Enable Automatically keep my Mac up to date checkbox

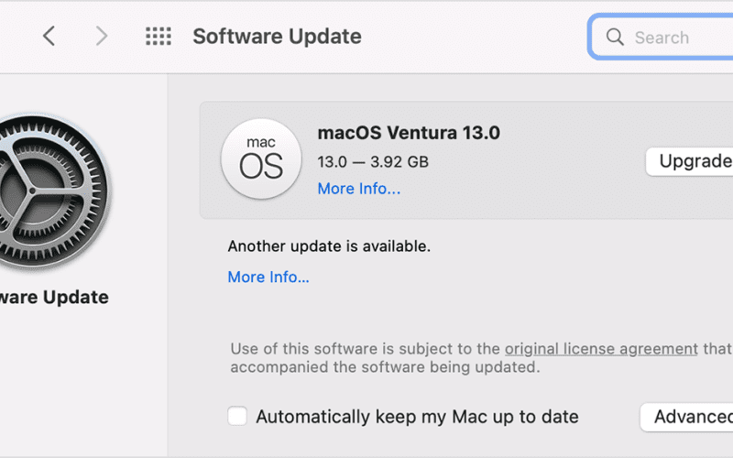[x=237, y=416]
